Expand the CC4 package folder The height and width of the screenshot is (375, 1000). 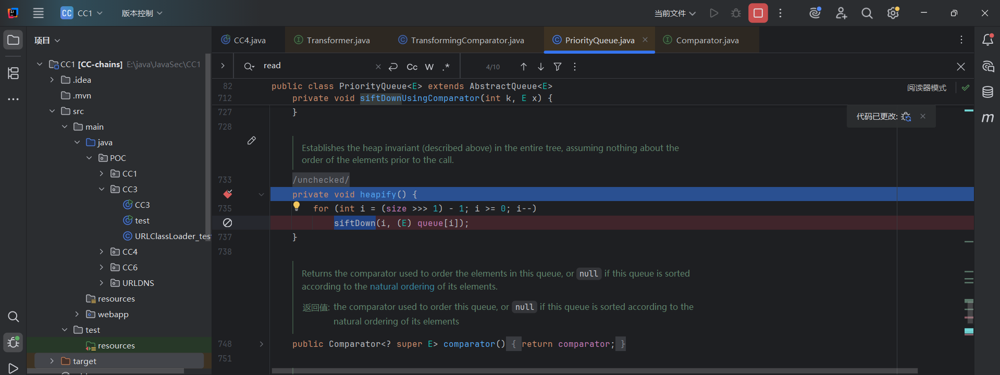(102, 252)
